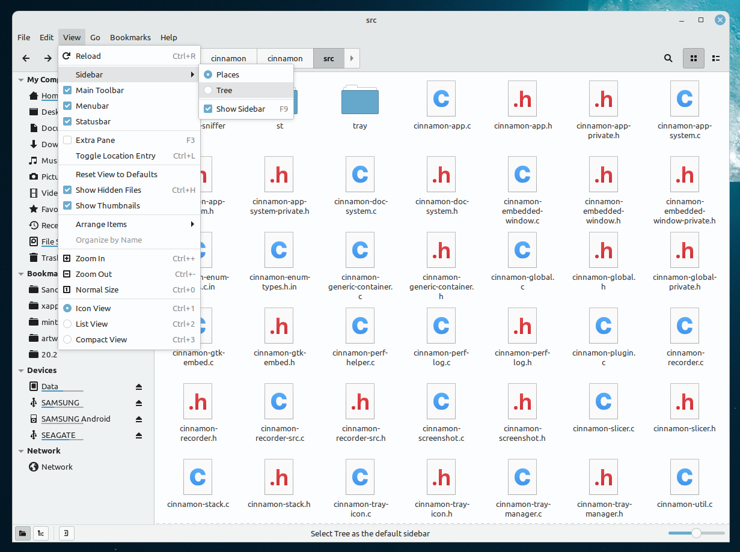The height and width of the screenshot is (552, 740).
Task: Toggle Show Hidden Files checkbox
Action: coord(67,190)
